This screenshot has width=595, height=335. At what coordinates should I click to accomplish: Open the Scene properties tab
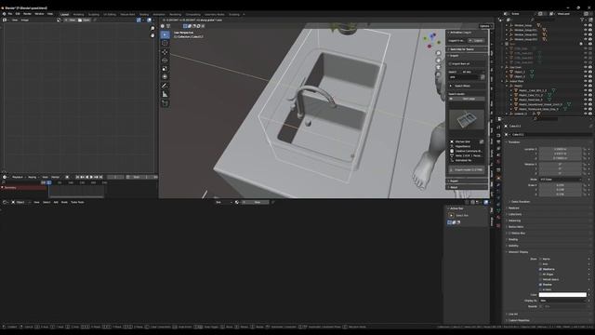(498, 155)
